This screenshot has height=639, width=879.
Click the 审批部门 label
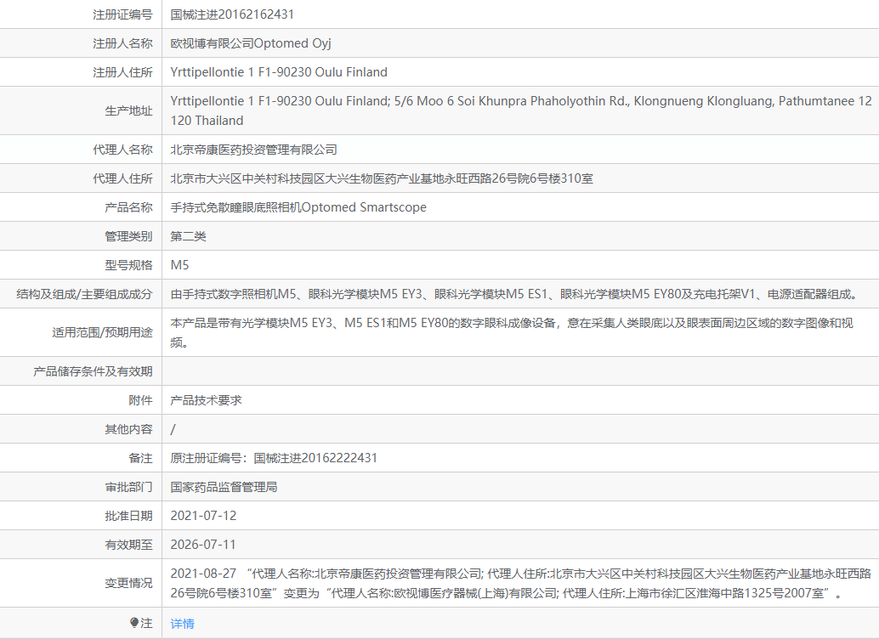[x=128, y=487]
